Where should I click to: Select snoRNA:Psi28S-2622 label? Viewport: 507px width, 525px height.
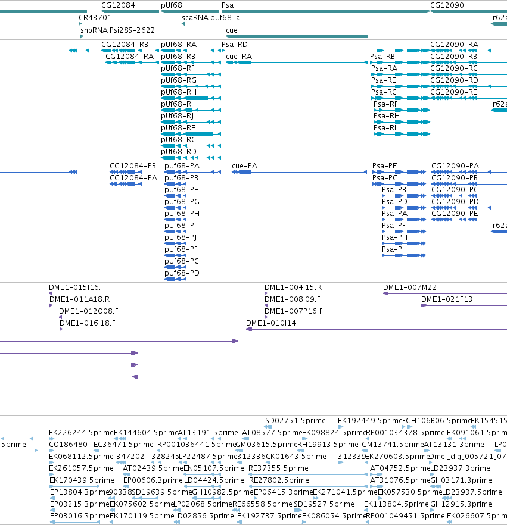[x=117, y=30]
